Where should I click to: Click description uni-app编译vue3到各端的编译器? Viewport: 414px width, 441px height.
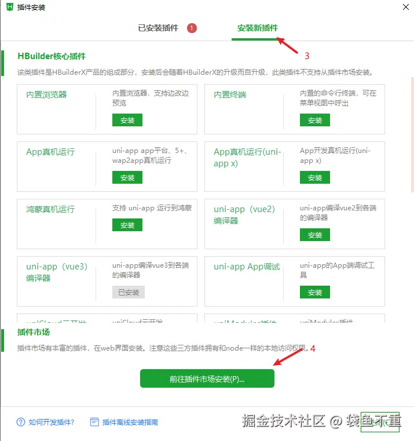tap(151, 270)
